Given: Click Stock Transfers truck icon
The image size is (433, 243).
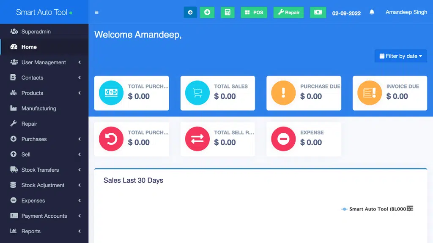Looking at the screenshot, I should point(14,170).
